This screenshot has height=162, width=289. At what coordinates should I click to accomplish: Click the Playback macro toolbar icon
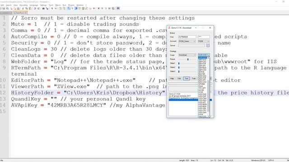tap(106, 9)
